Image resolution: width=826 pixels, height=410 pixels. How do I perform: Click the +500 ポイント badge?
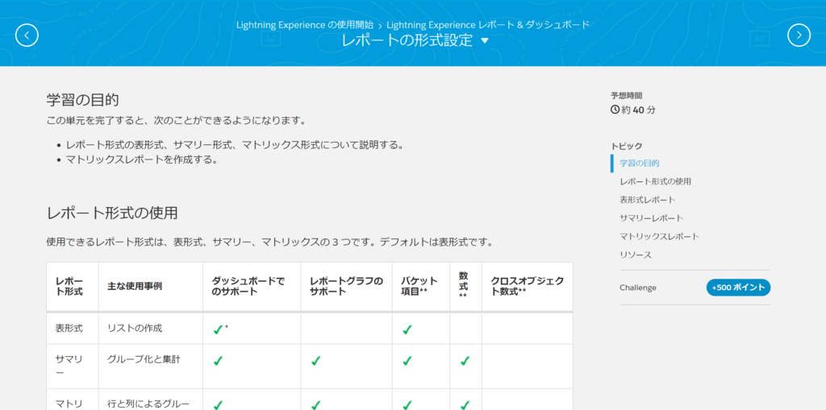(738, 288)
